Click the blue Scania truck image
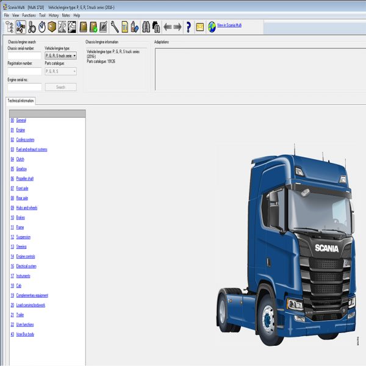 pyautogui.click(x=287, y=245)
